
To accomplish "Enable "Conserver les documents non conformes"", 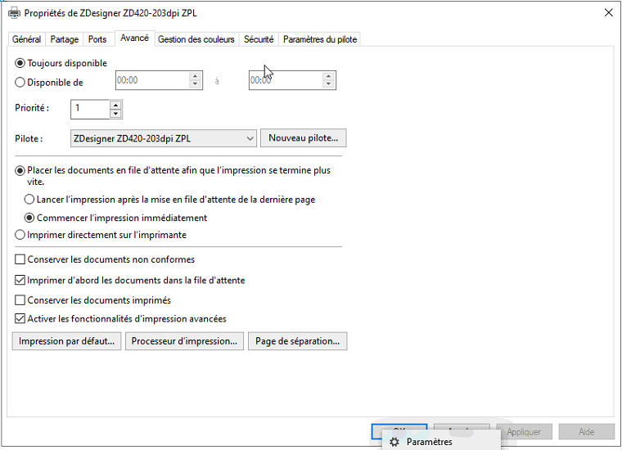I will point(20,259).
